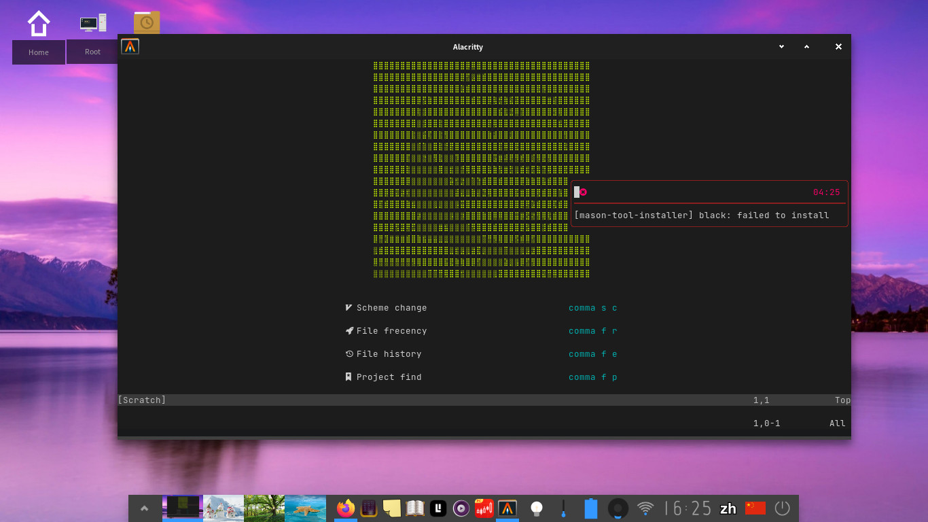Image resolution: width=928 pixels, height=522 pixels.
Task: Switch the zh input method indicator
Action: pos(728,508)
